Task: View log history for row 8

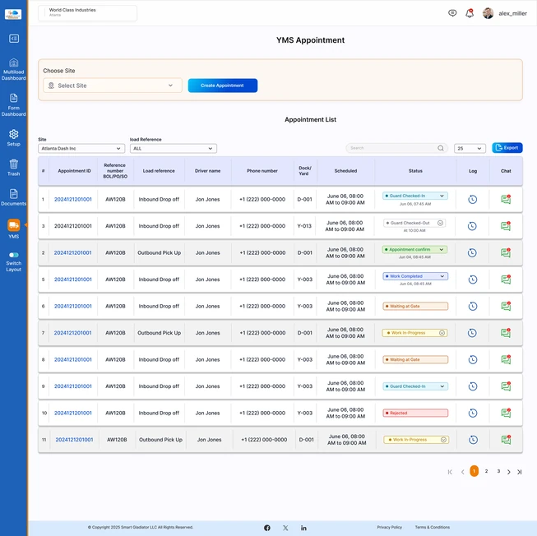Action: [473, 359]
